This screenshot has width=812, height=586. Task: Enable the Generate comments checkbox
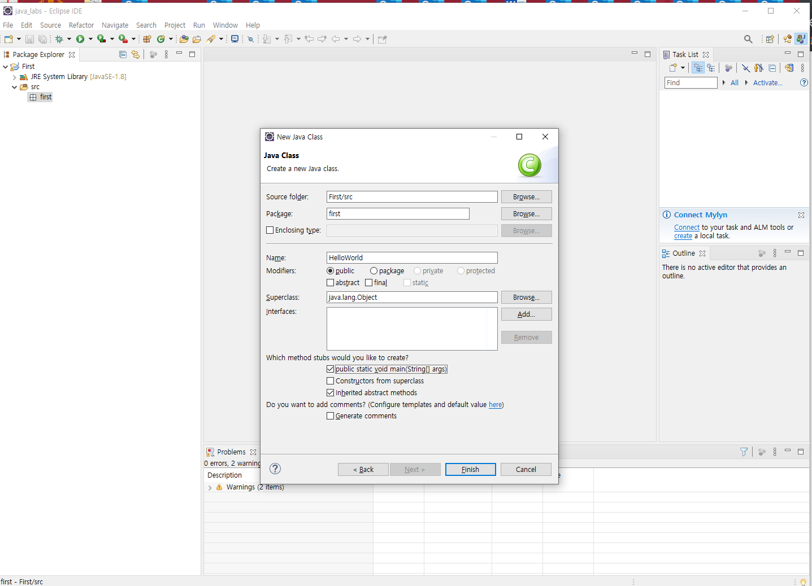pos(331,416)
